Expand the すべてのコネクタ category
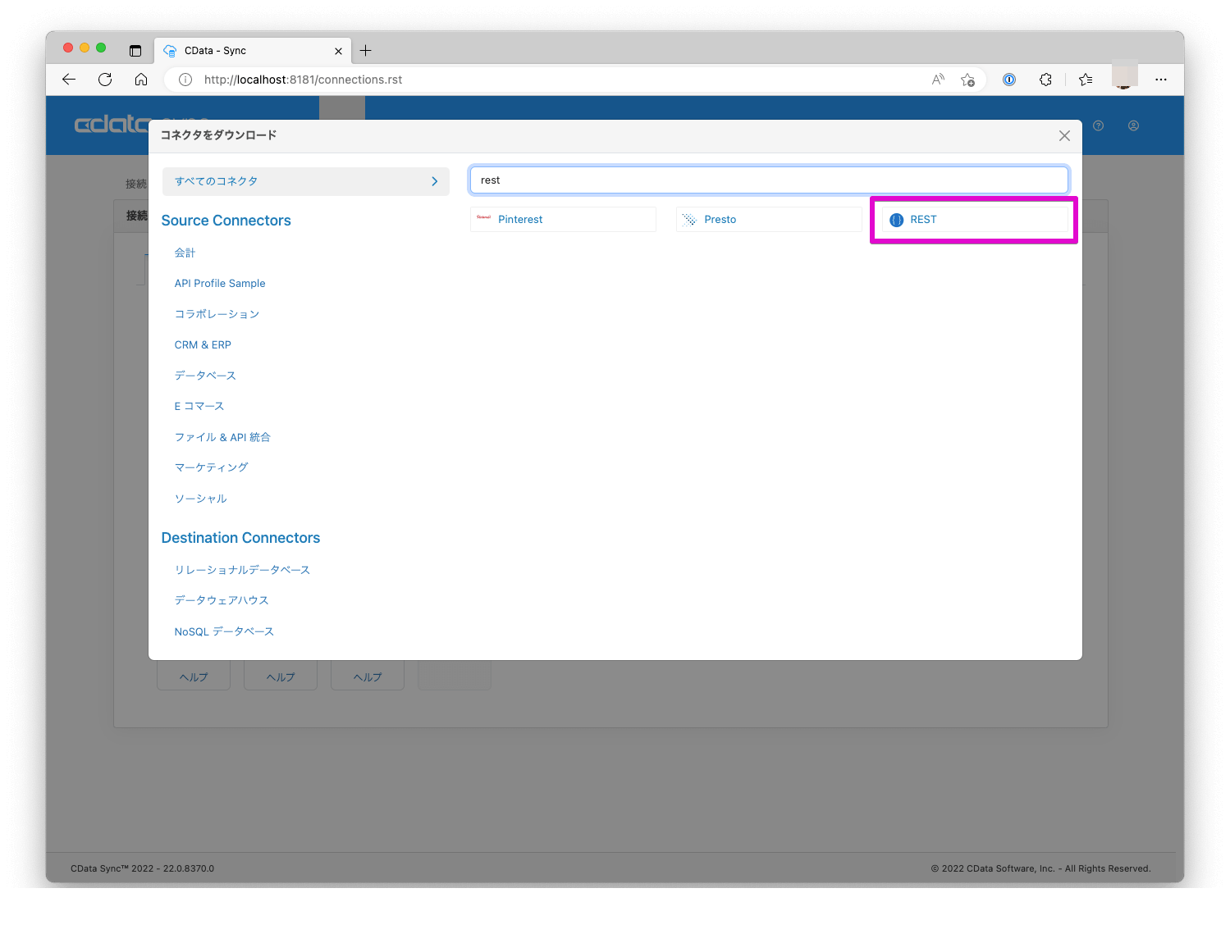1230x943 pixels. [306, 181]
